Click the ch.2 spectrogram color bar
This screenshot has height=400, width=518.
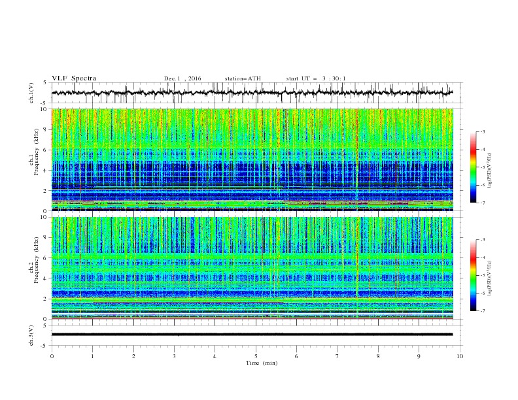(473, 275)
